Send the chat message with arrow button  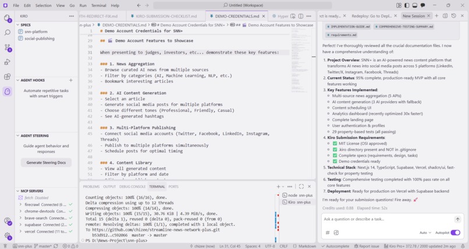[x=457, y=219]
